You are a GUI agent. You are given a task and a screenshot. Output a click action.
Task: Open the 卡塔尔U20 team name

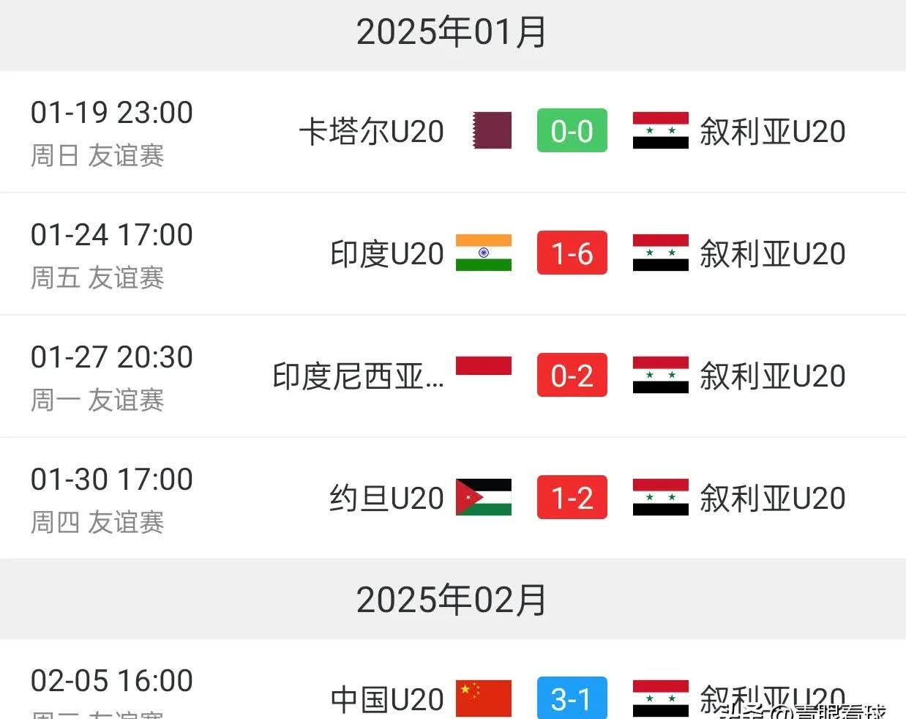[x=371, y=132]
